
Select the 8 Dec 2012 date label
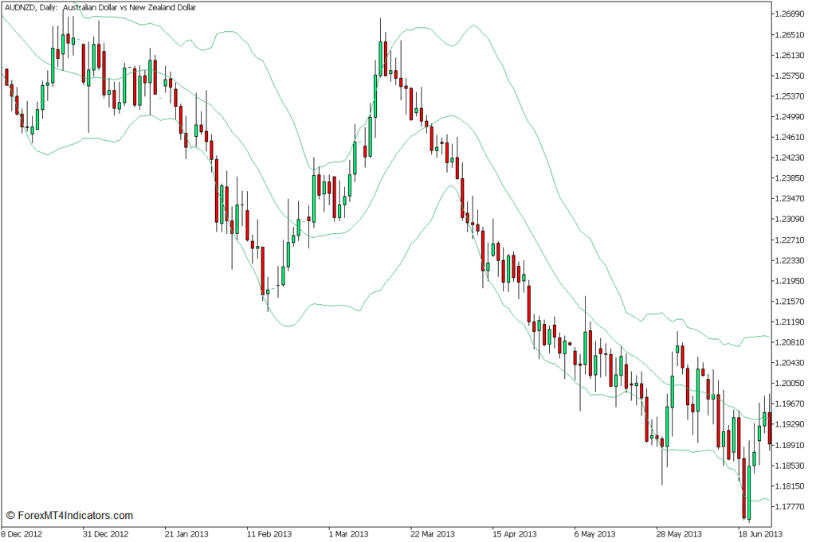pyautogui.click(x=23, y=534)
